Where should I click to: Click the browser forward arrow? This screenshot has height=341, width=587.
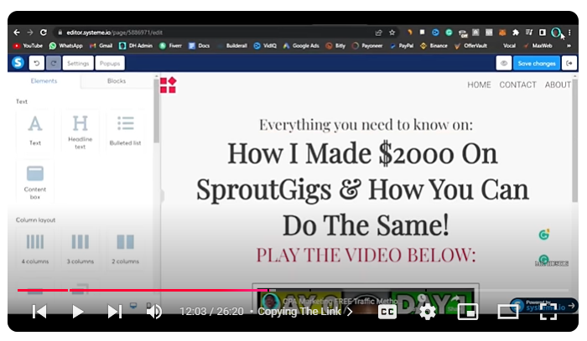[x=30, y=33]
